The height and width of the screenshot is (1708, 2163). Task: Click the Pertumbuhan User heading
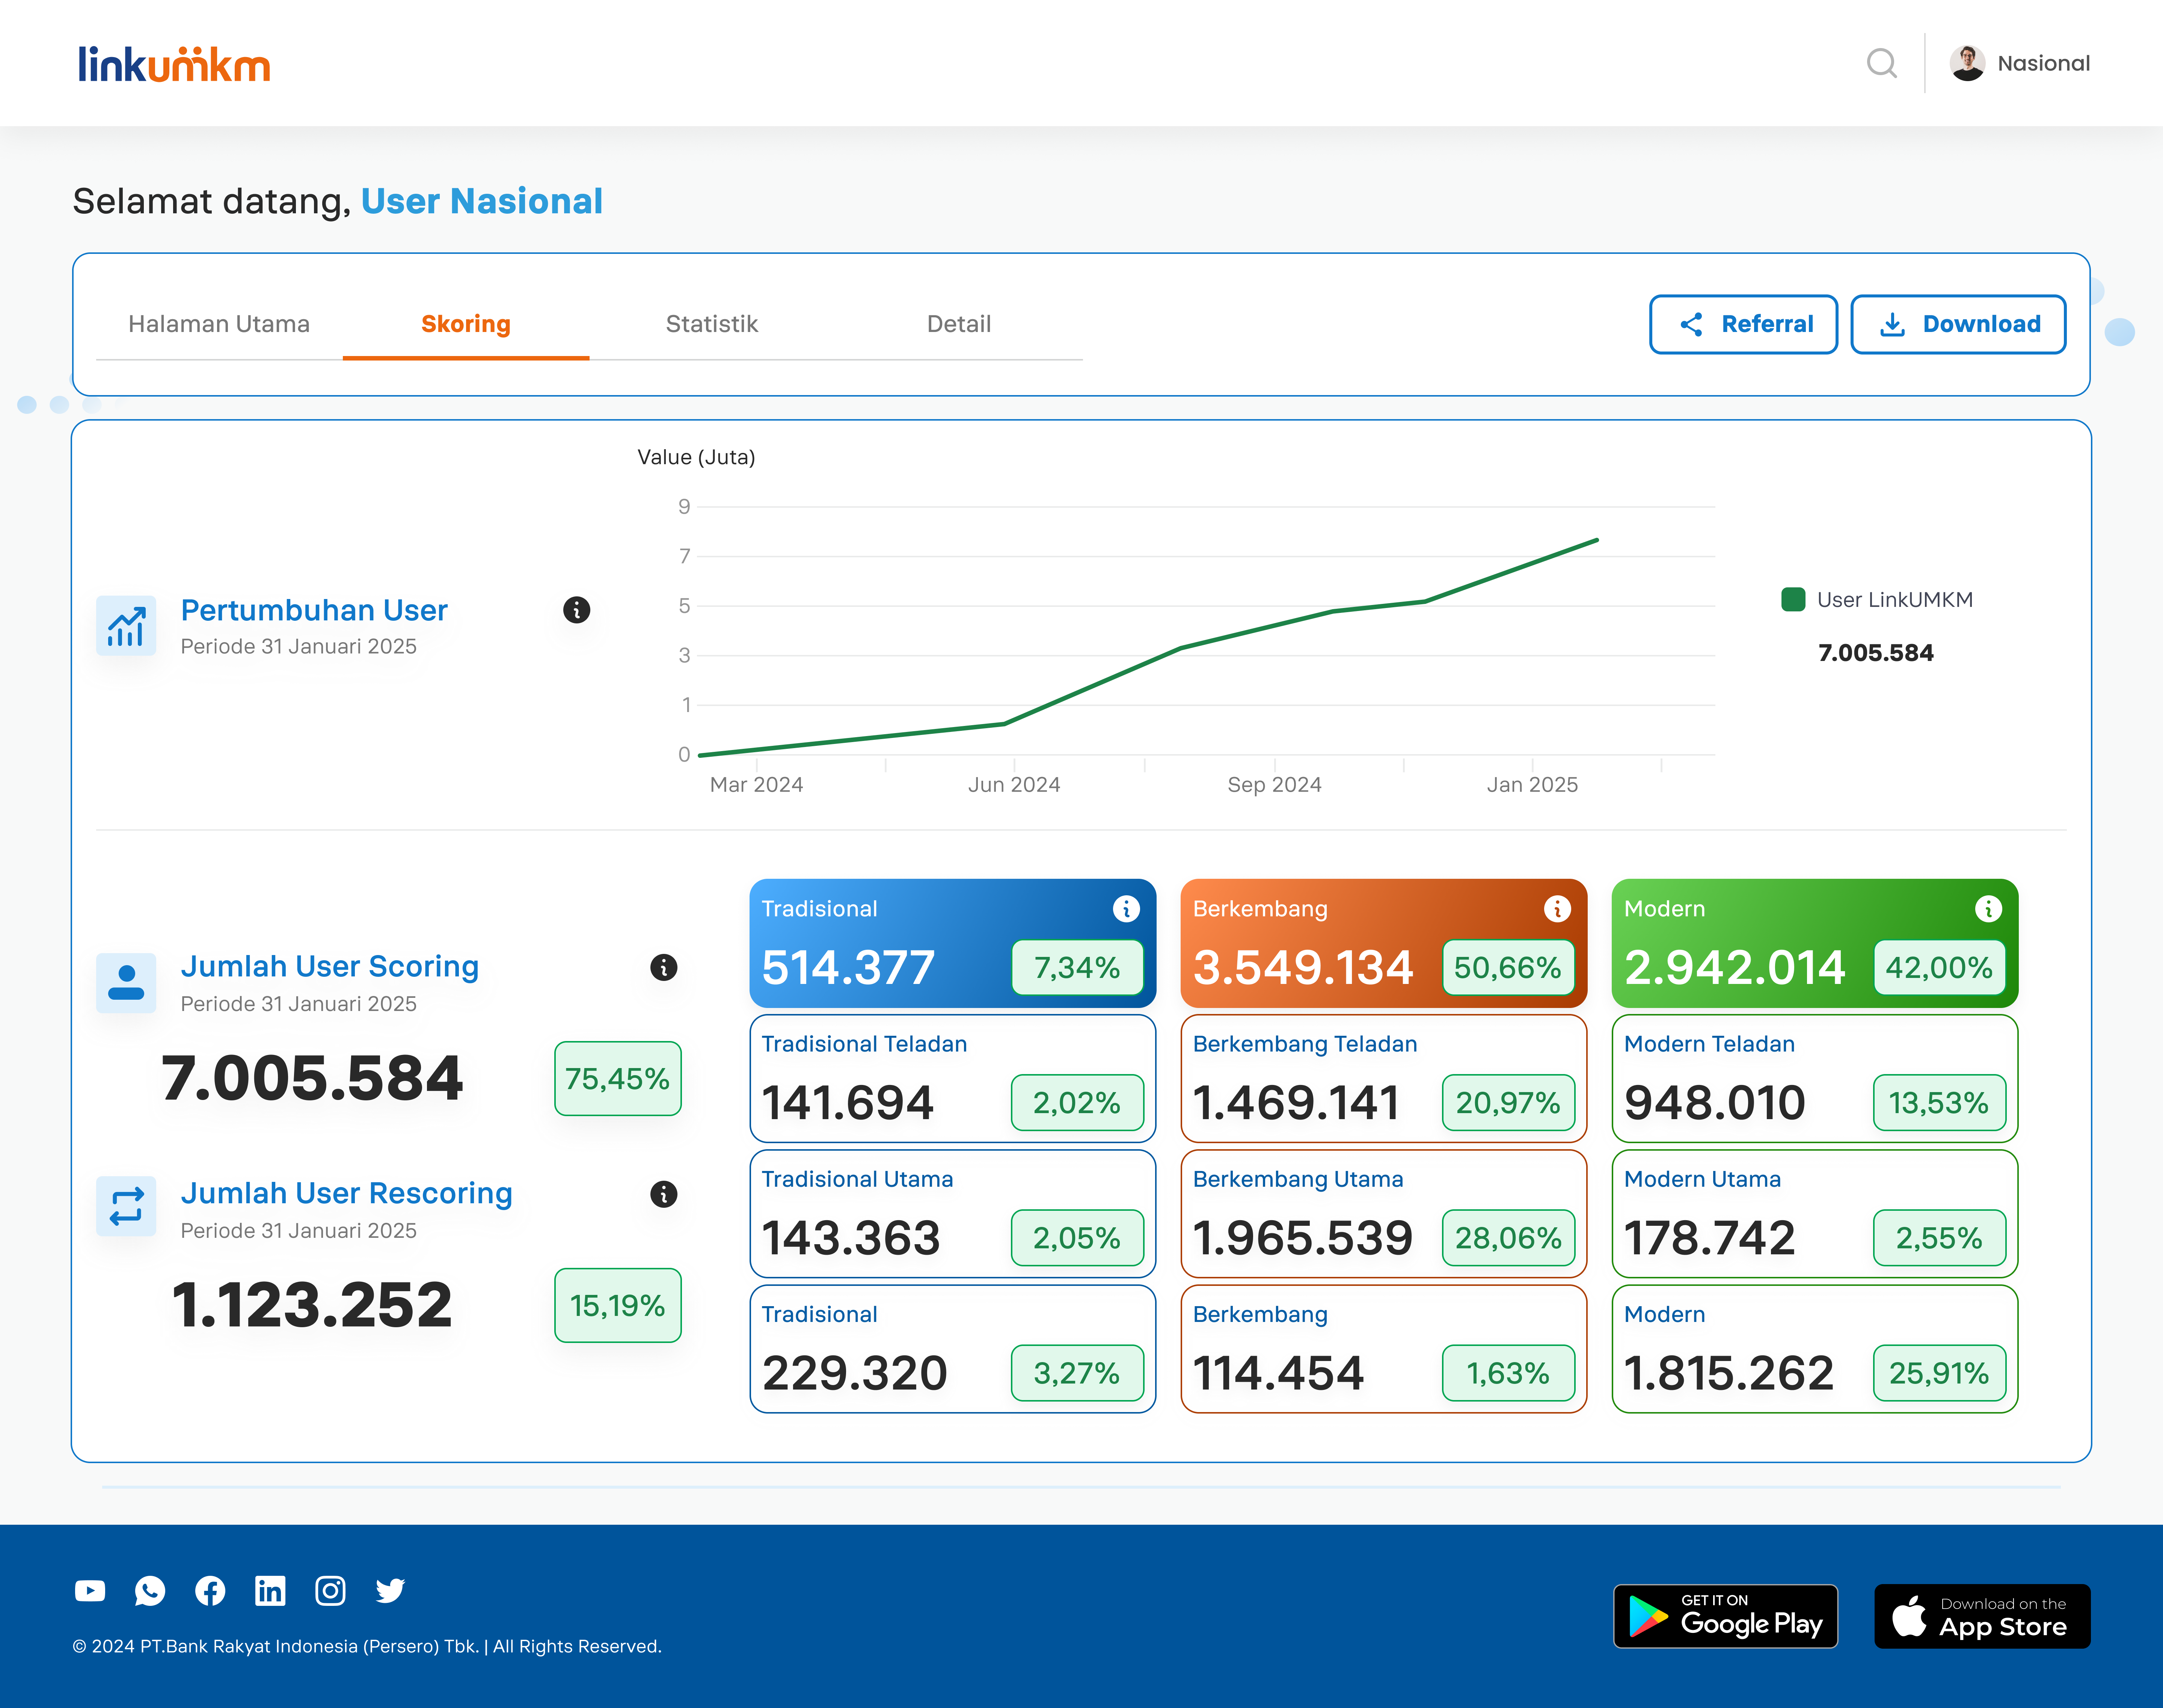pos(314,610)
